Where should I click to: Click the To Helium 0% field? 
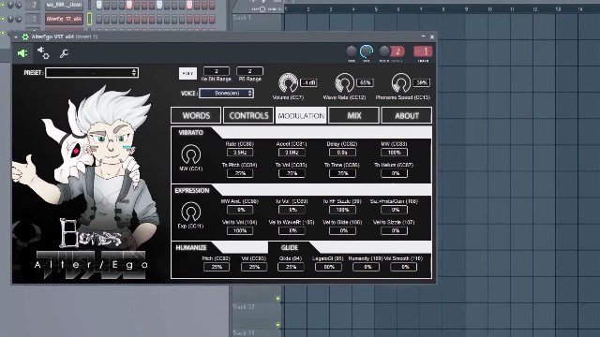[x=394, y=173]
